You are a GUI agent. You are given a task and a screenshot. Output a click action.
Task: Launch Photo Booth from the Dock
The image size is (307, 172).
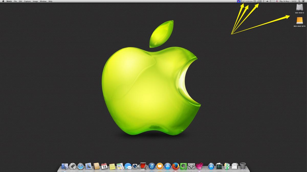(x=144, y=166)
